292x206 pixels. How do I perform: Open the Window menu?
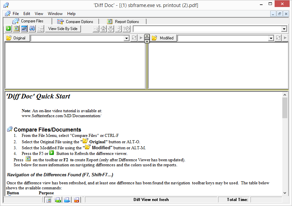(55, 14)
